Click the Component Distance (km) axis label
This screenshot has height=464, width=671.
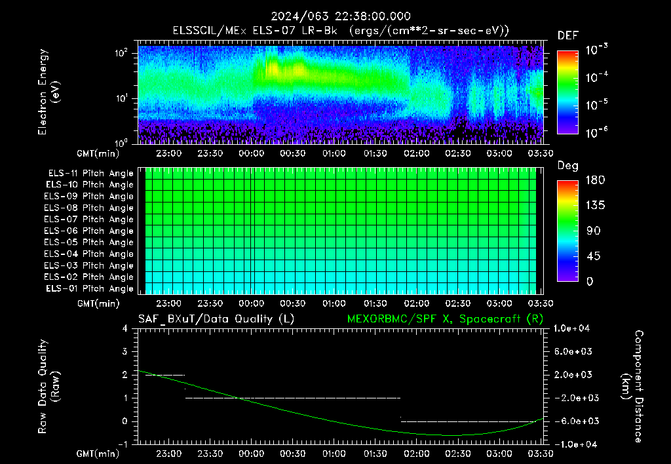(632, 387)
